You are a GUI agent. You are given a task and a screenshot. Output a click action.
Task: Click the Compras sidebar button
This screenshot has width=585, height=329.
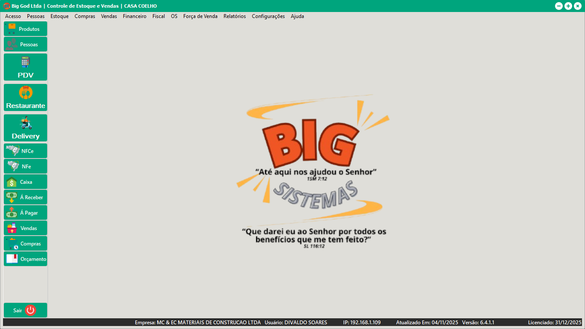click(x=25, y=243)
